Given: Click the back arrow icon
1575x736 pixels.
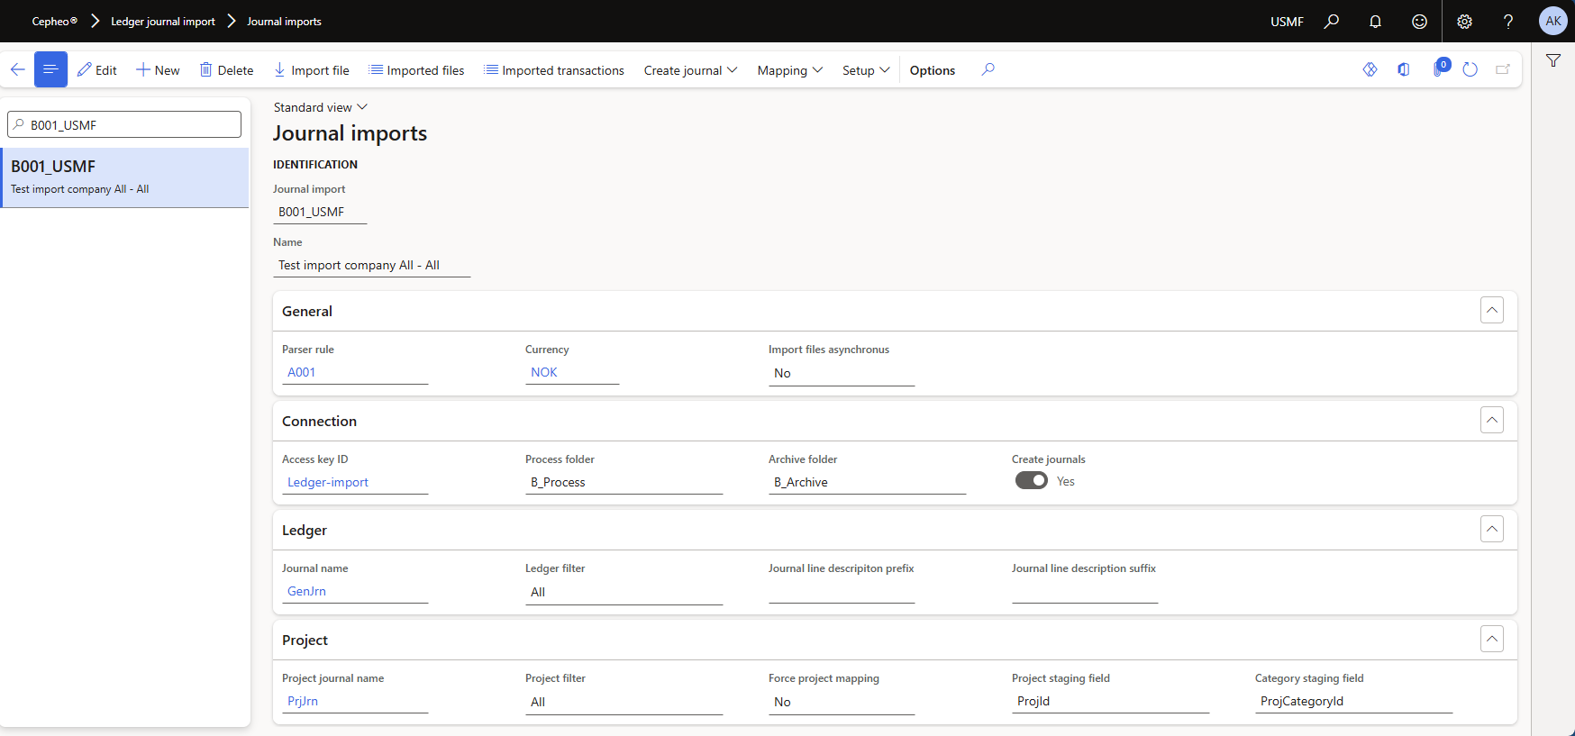Looking at the screenshot, I should pyautogui.click(x=17, y=69).
